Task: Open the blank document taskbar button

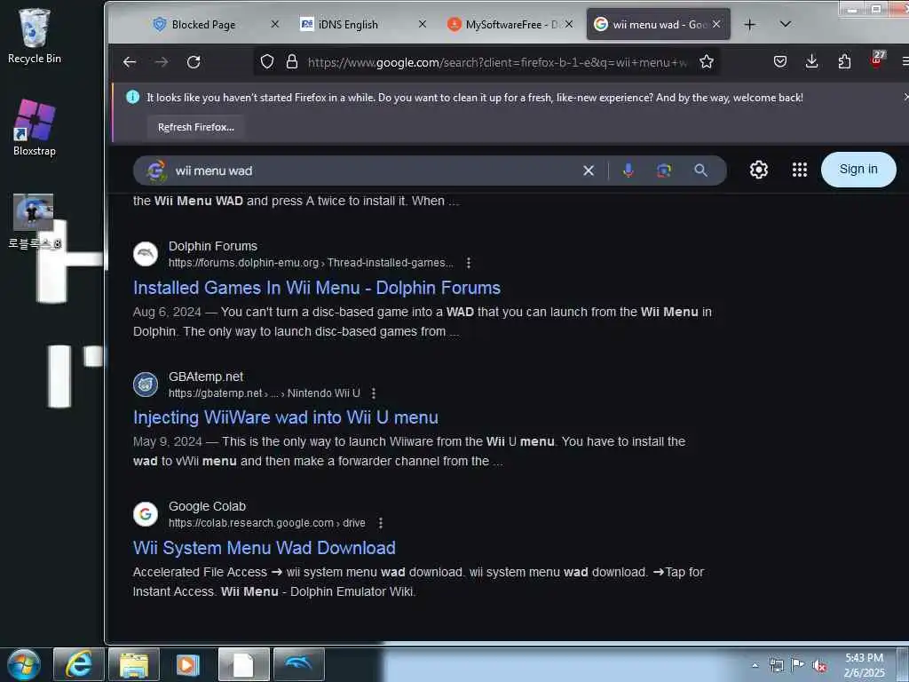Action: [243, 664]
